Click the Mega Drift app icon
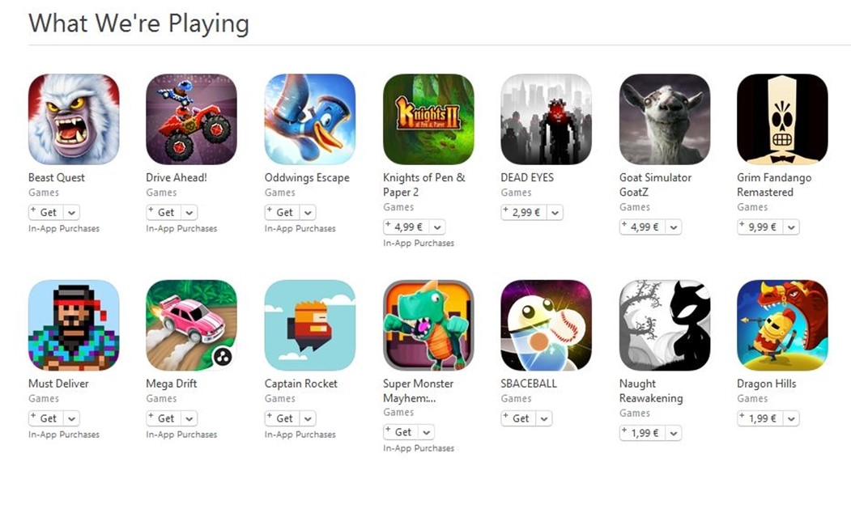 (192, 325)
